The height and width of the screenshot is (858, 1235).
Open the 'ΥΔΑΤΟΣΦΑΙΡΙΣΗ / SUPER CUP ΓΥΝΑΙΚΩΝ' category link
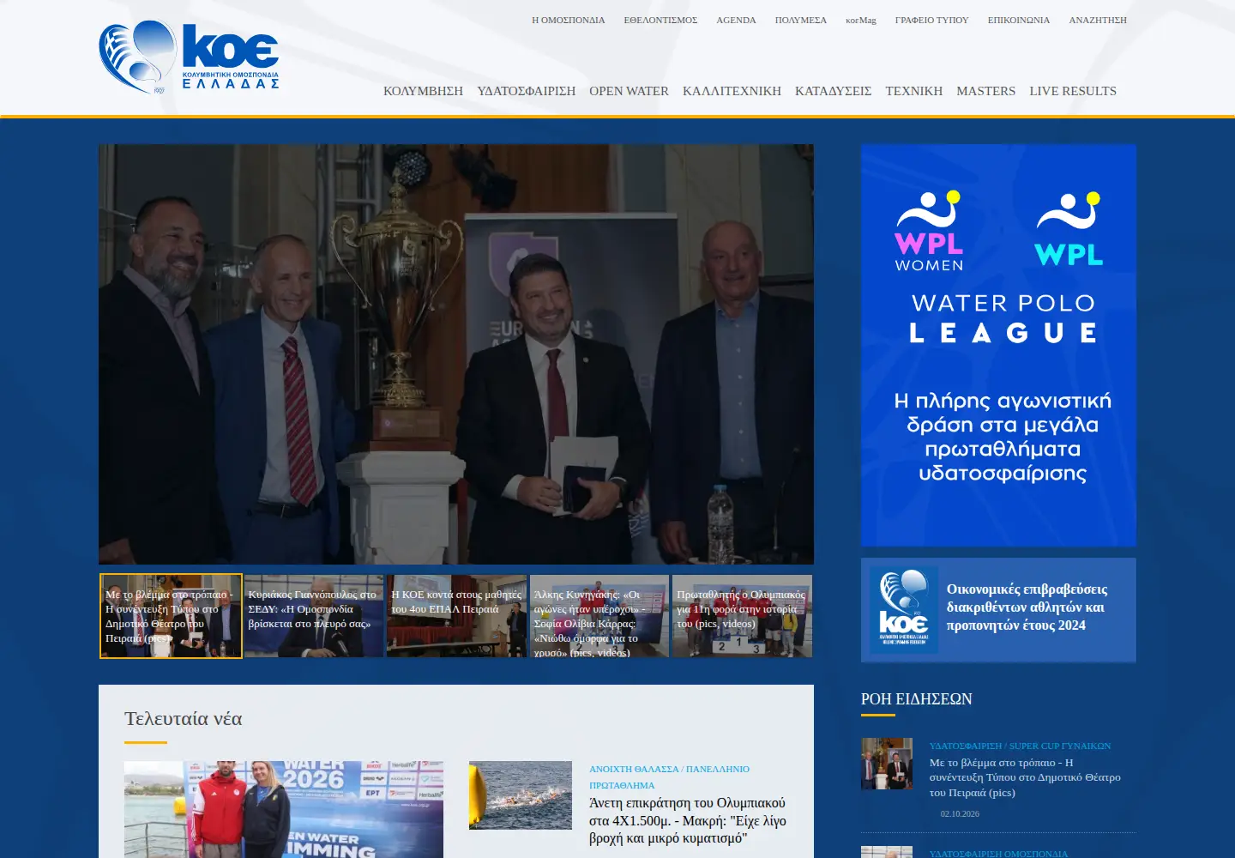coord(1020,746)
